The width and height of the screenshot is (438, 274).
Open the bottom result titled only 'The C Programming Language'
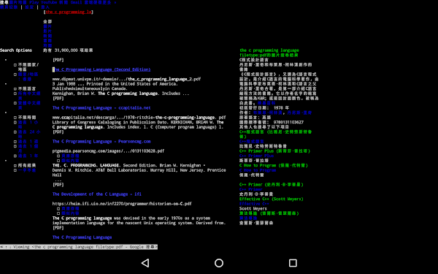[x=82, y=237]
